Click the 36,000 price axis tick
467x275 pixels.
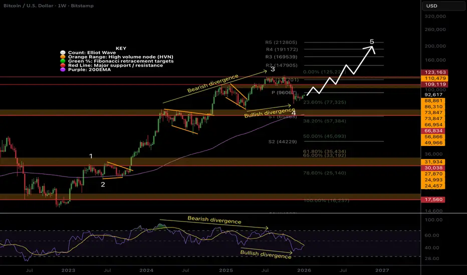click(433, 154)
